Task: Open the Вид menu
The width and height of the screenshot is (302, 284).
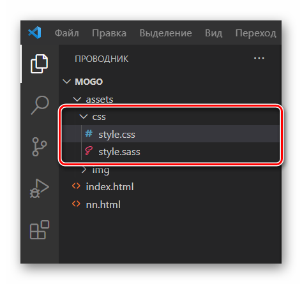Action: (x=214, y=33)
